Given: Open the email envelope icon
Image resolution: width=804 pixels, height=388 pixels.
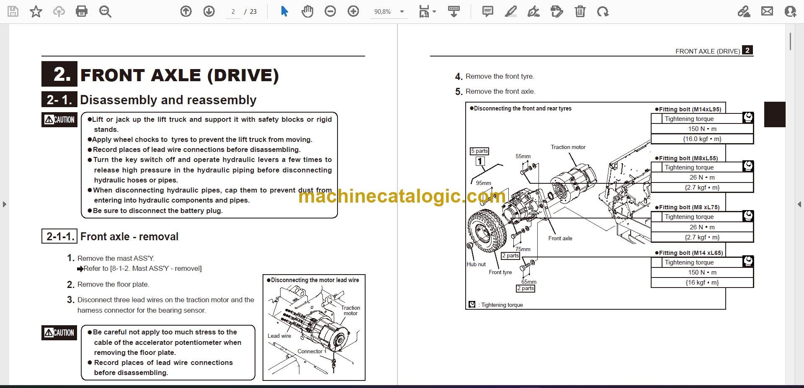Looking at the screenshot, I should 767,11.
